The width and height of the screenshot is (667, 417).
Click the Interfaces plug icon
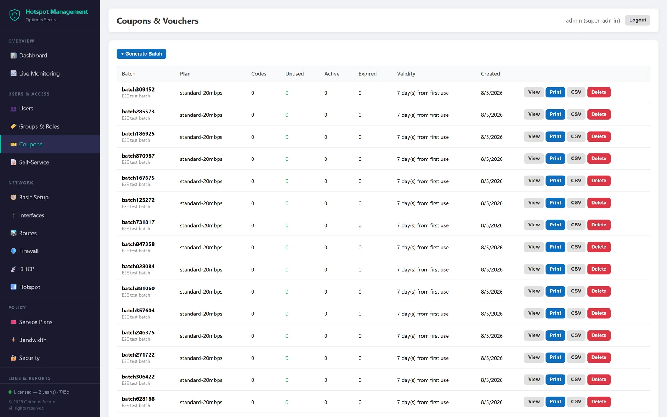13,215
